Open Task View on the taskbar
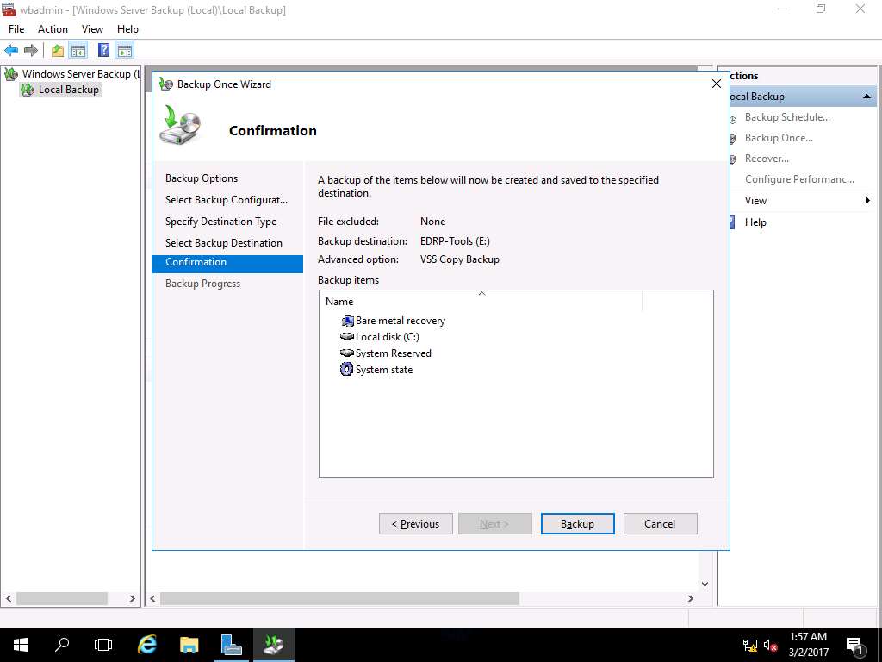The width and height of the screenshot is (882, 662). [x=103, y=645]
